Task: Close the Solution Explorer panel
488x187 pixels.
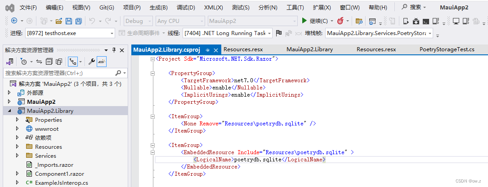Action: 122,50
